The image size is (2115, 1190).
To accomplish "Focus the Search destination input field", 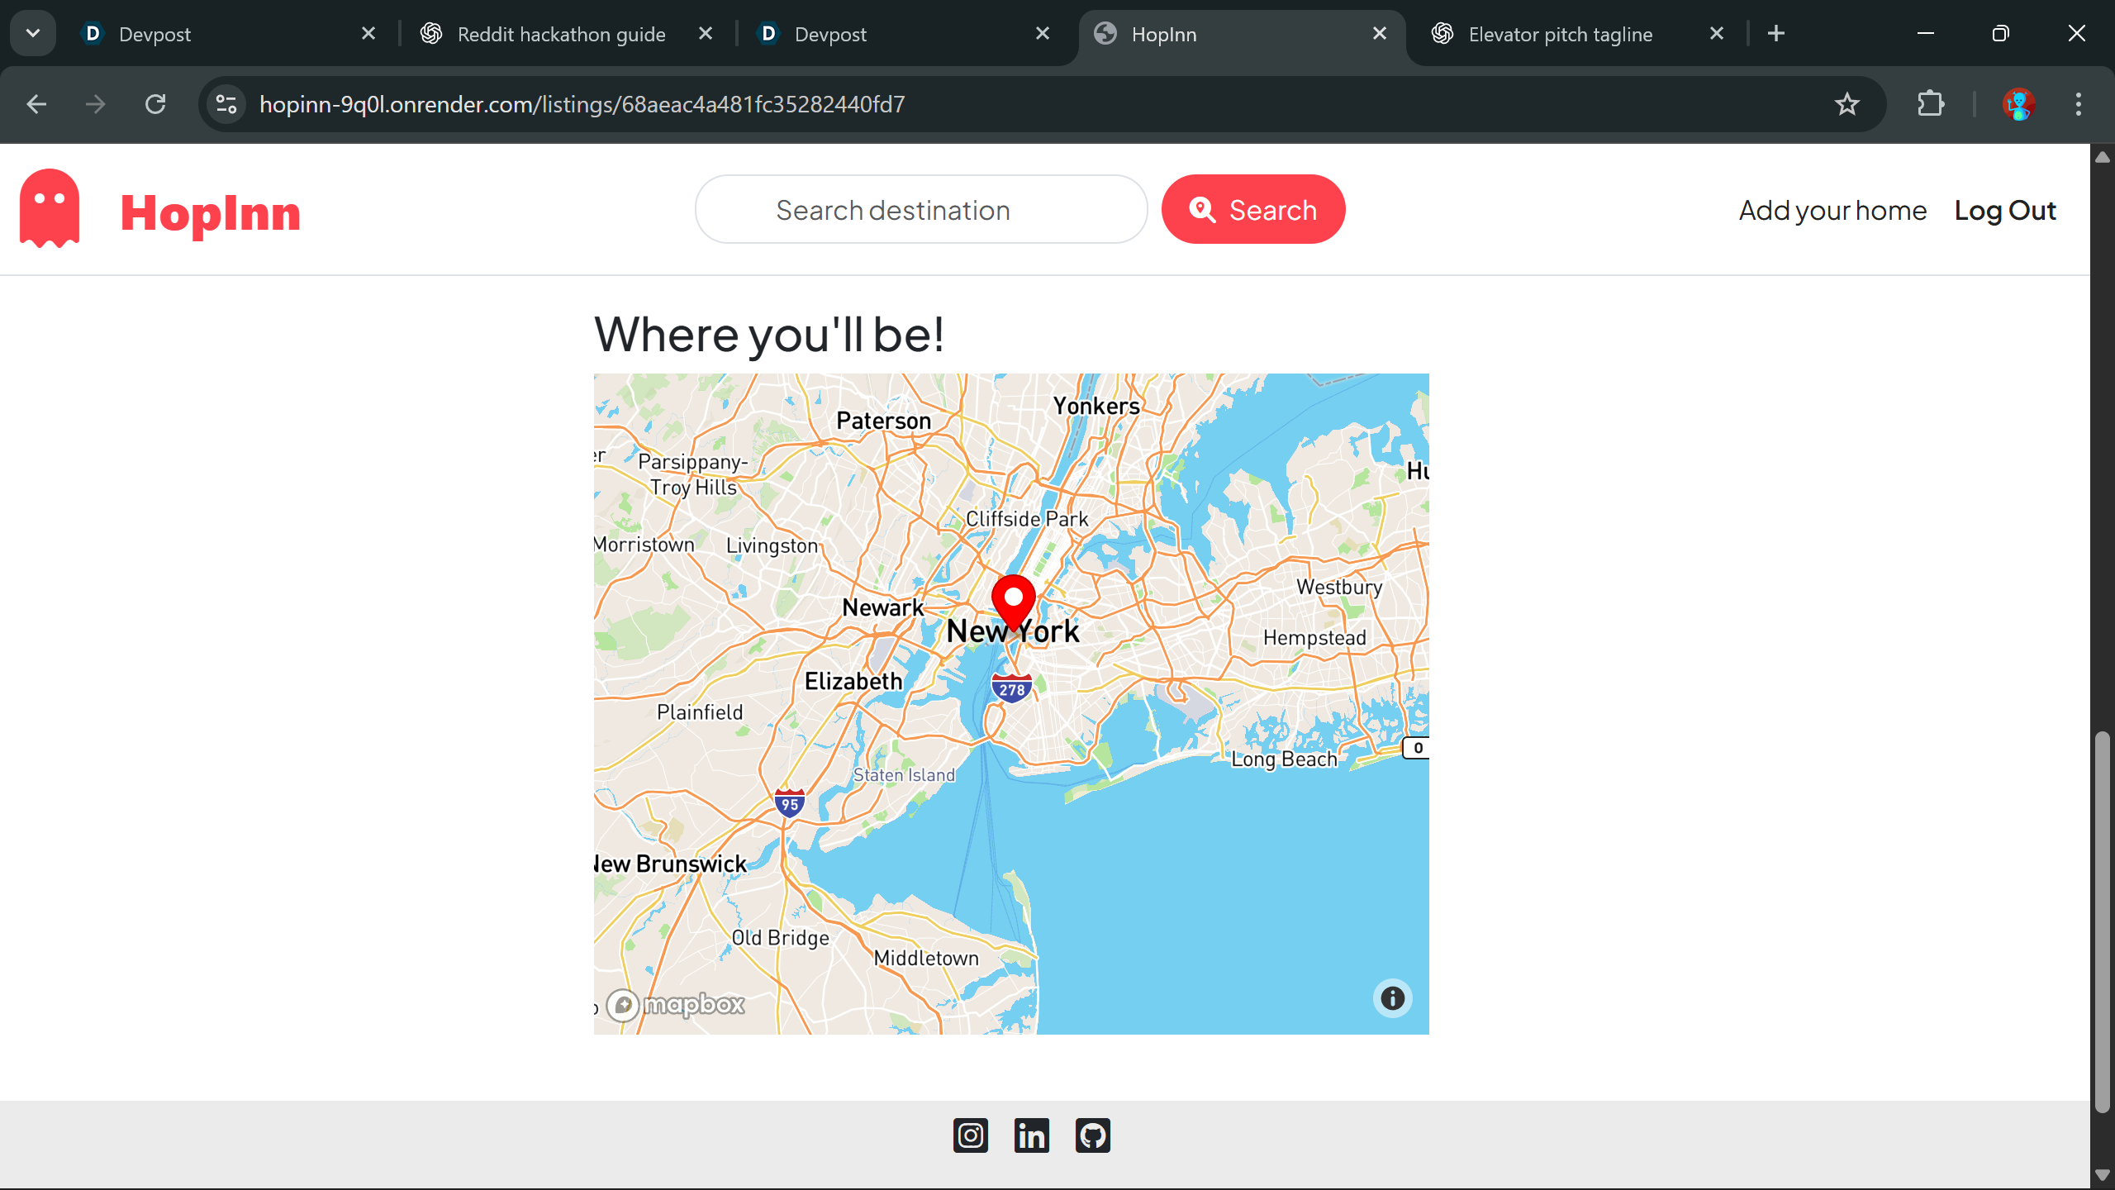I will pos(920,210).
